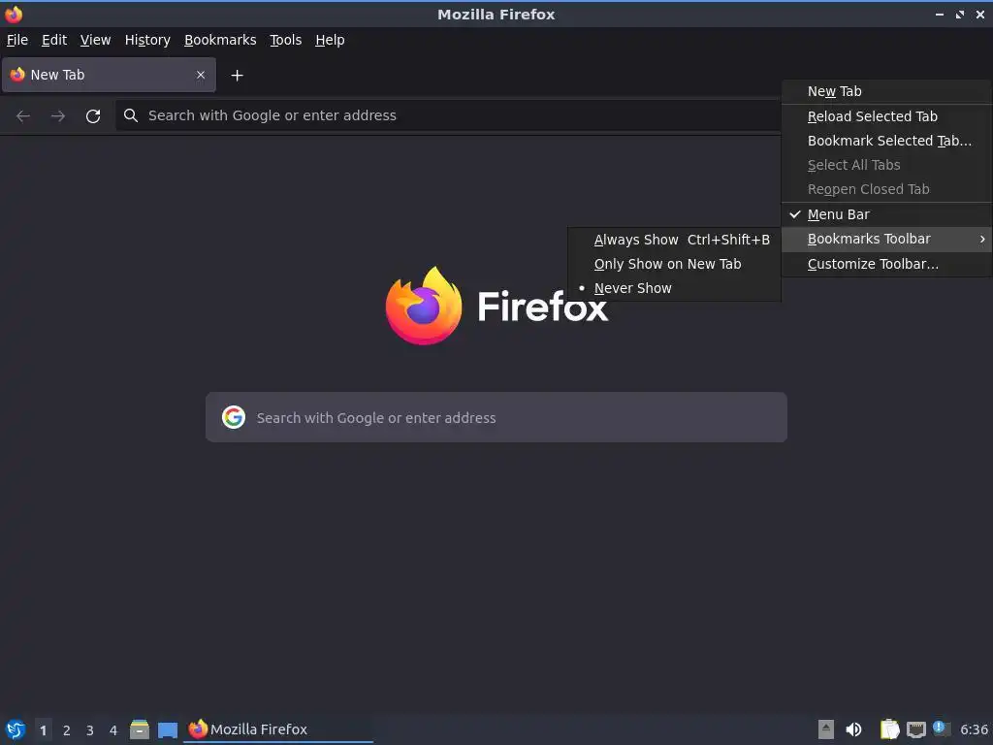Click the network tray icon
This screenshot has height=745, width=993.
tap(915, 729)
